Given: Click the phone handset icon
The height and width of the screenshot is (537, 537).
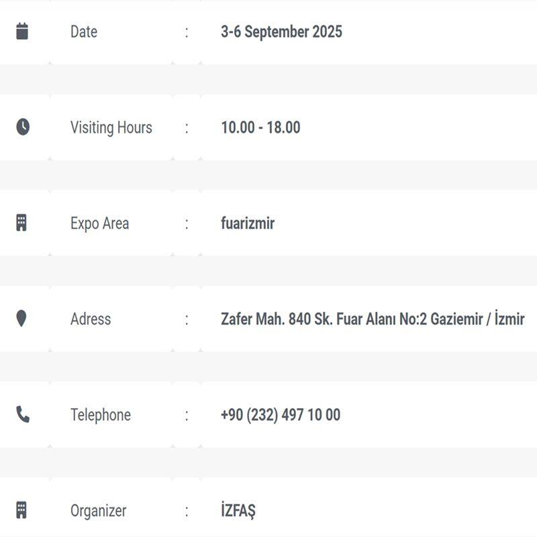Looking at the screenshot, I should tap(23, 415).
